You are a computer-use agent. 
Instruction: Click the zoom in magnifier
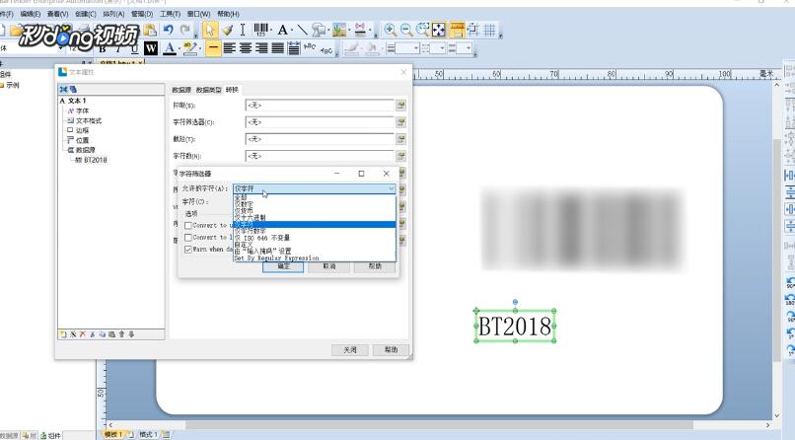390,30
